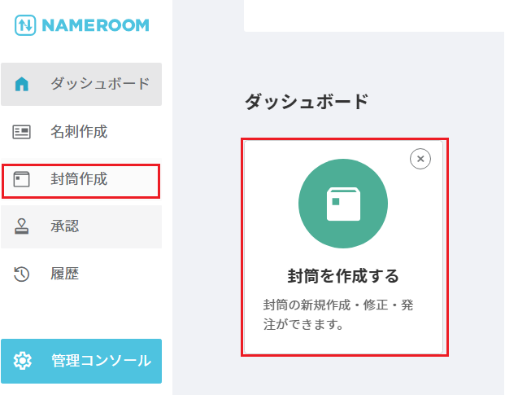
Task: Open the 履歴 sidebar item
Action: click(65, 274)
